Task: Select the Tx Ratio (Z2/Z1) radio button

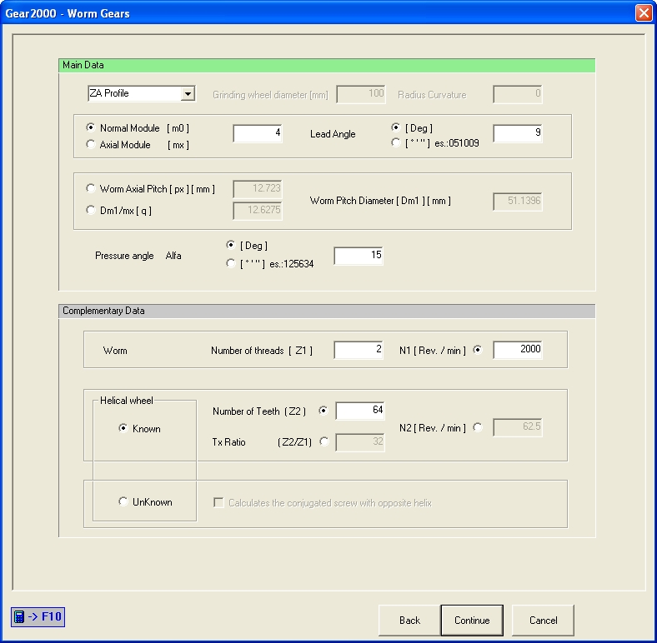Action: [323, 441]
